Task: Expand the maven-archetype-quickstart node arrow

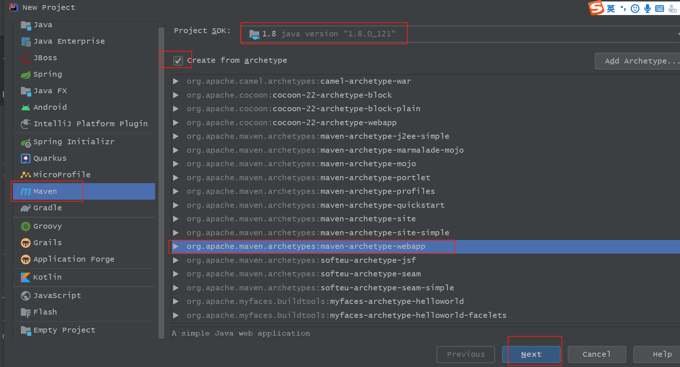Action: click(176, 205)
